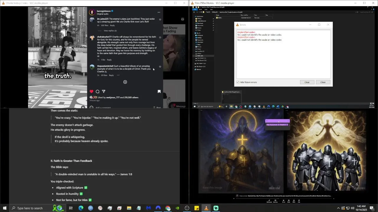Select This PC in the Explorer sidebar

pyautogui.click(x=198, y=33)
